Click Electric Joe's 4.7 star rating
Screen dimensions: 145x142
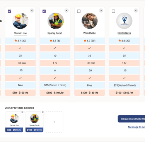20,41
